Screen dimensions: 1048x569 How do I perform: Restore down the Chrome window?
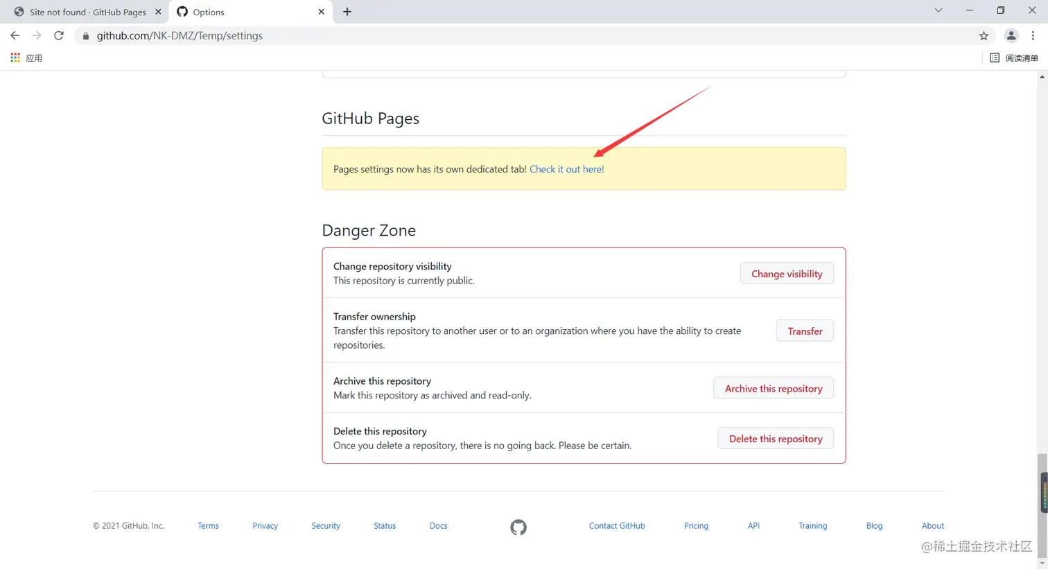pyautogui.click(x=1000, y=10)
